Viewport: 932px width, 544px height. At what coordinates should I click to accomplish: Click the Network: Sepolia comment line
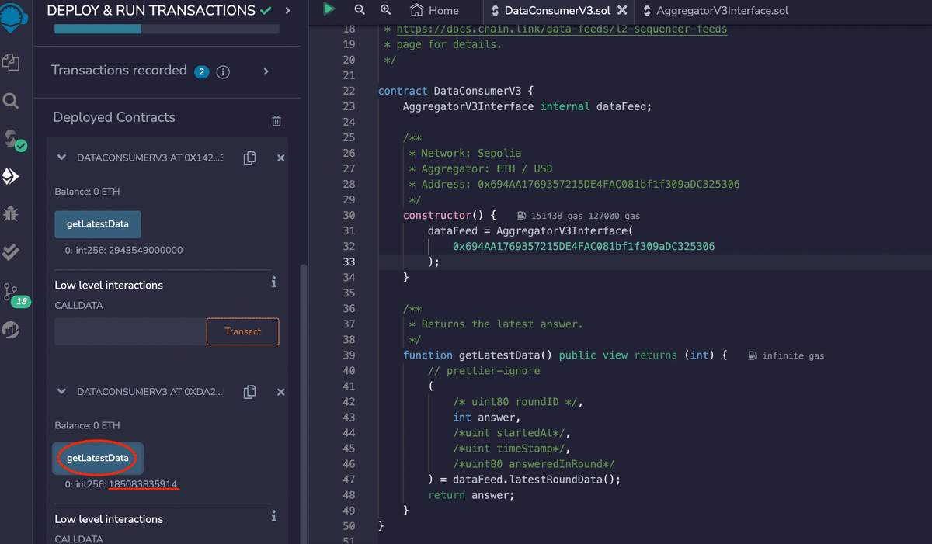click(465, 153)
